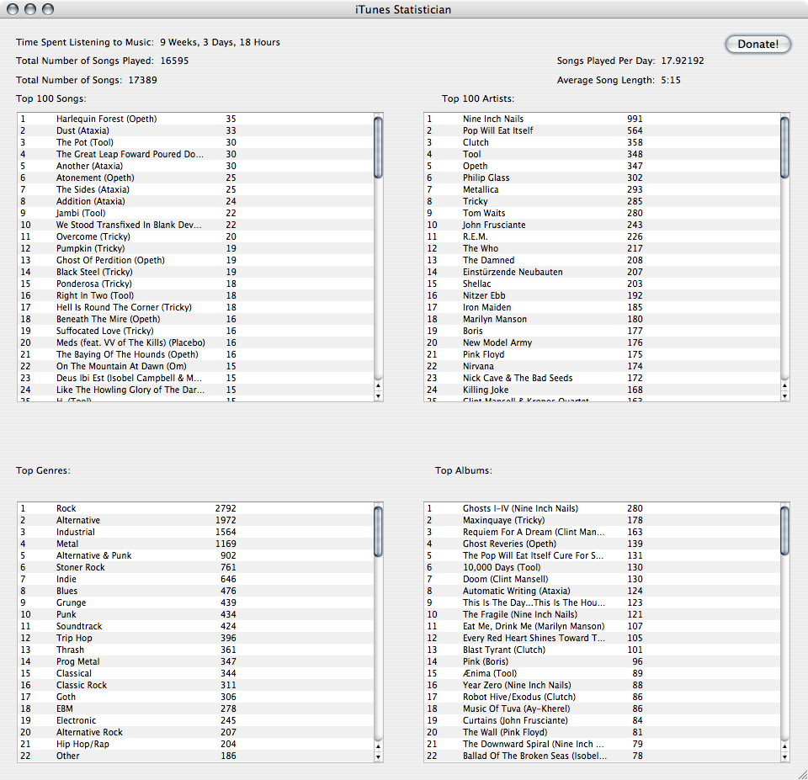Click Top 100 Artists scrollbar down arrow
The width and height of the screenshot is (808, 780).
[x=784, y=396]
